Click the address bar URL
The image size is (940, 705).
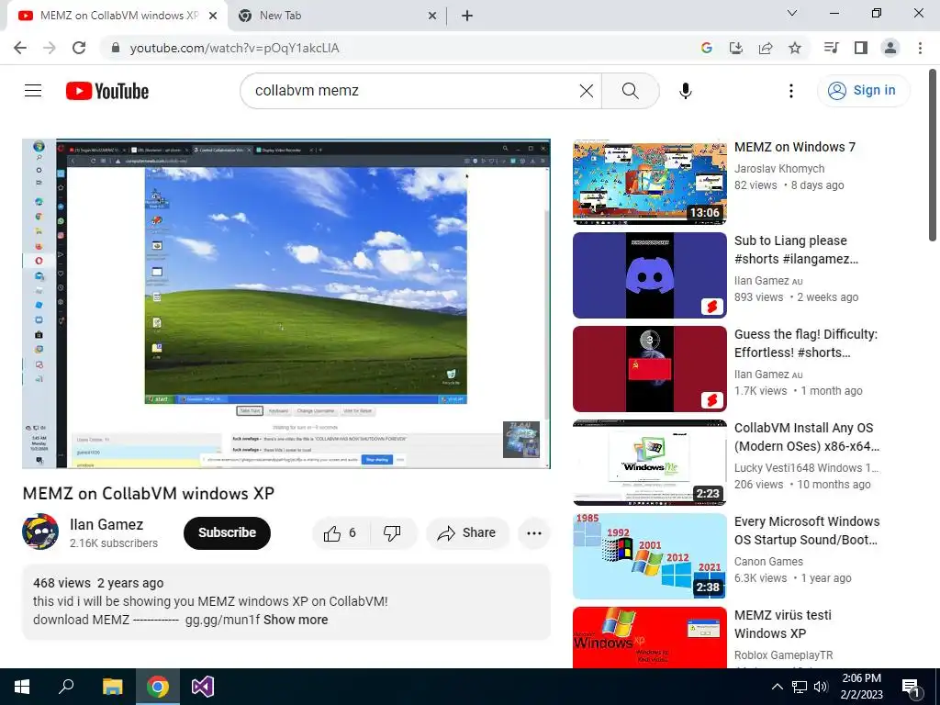click(234, 48)
